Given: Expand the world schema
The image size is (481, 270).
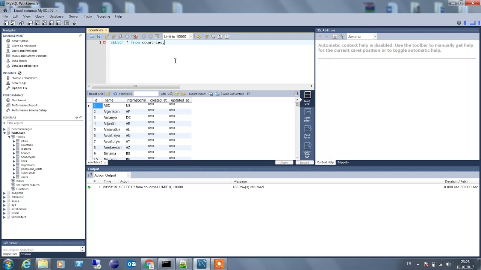Looking at the screenshot, I should (x=4, y=213).
